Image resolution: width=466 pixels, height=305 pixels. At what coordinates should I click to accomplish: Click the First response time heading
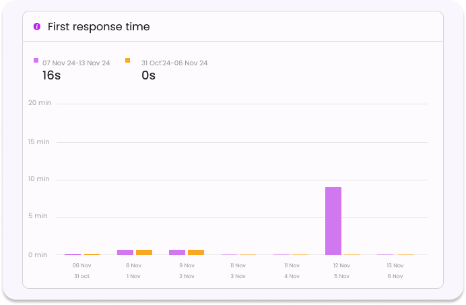[98, 27]
